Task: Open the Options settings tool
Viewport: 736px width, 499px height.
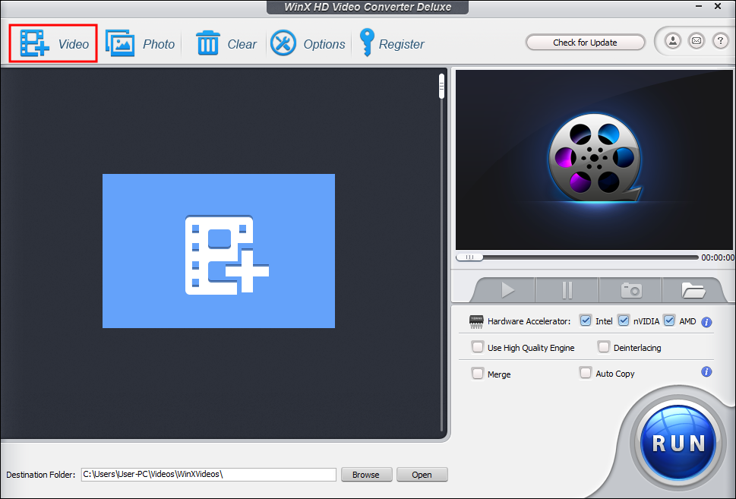Action: pos(283,43)
